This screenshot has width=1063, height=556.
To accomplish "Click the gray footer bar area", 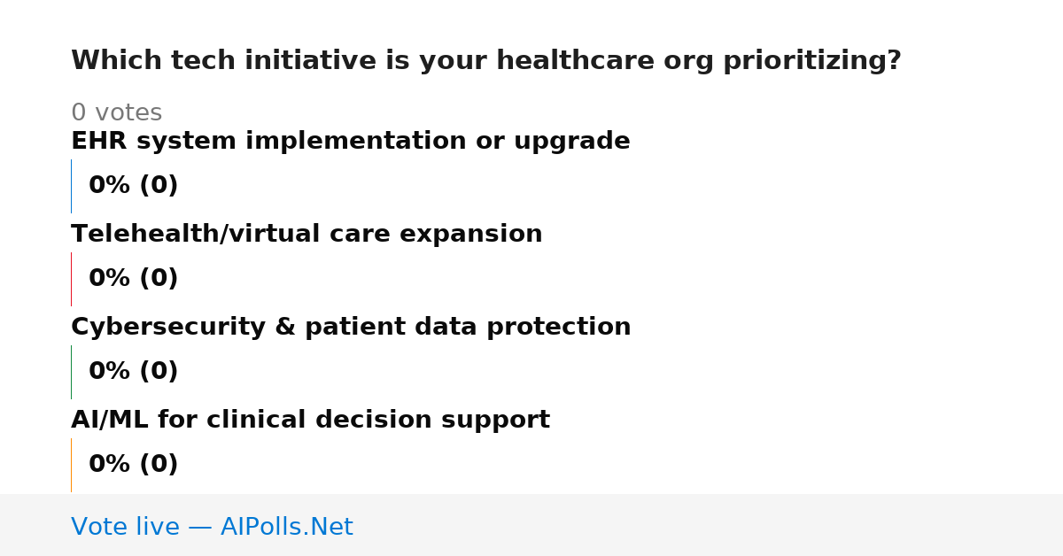I will click(x=531, y=525).
